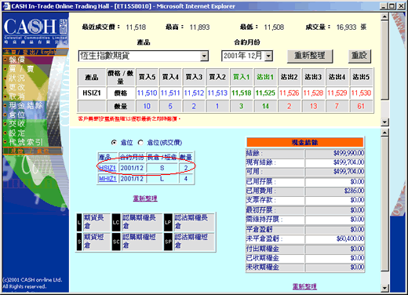
Task: Click the black SP put short legend icon
Action: point(168,242)
